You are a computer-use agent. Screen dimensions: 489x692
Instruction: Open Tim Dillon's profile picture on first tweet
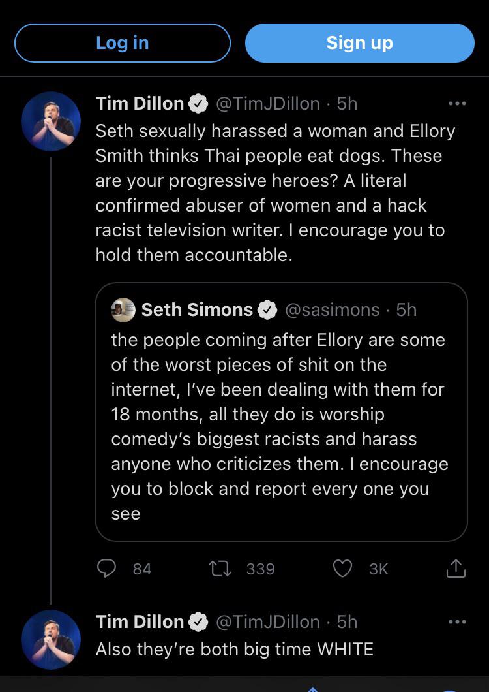(51, 121)
